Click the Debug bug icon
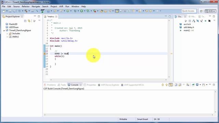 pos(75,11)
